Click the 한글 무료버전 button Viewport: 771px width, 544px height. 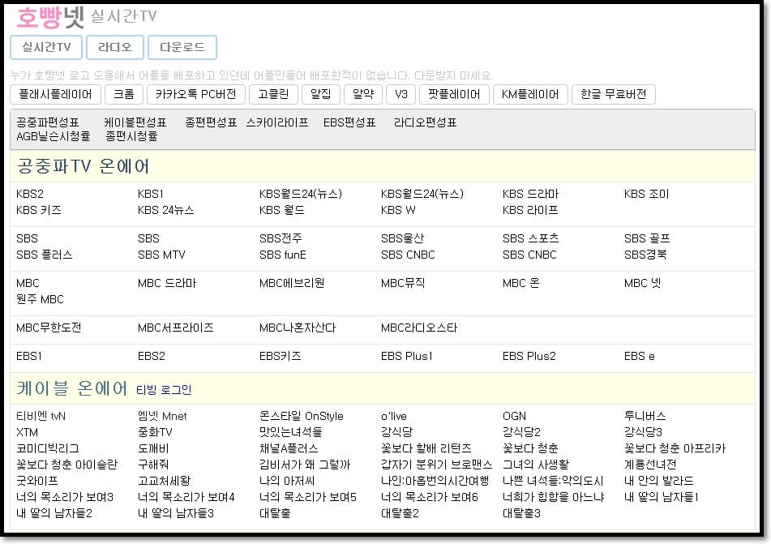613,94
